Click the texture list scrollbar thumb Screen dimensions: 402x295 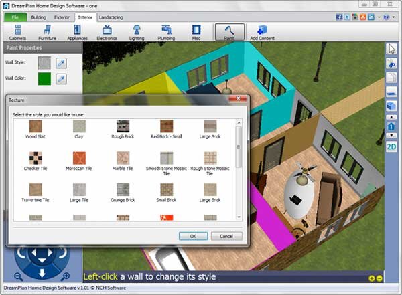239,147
